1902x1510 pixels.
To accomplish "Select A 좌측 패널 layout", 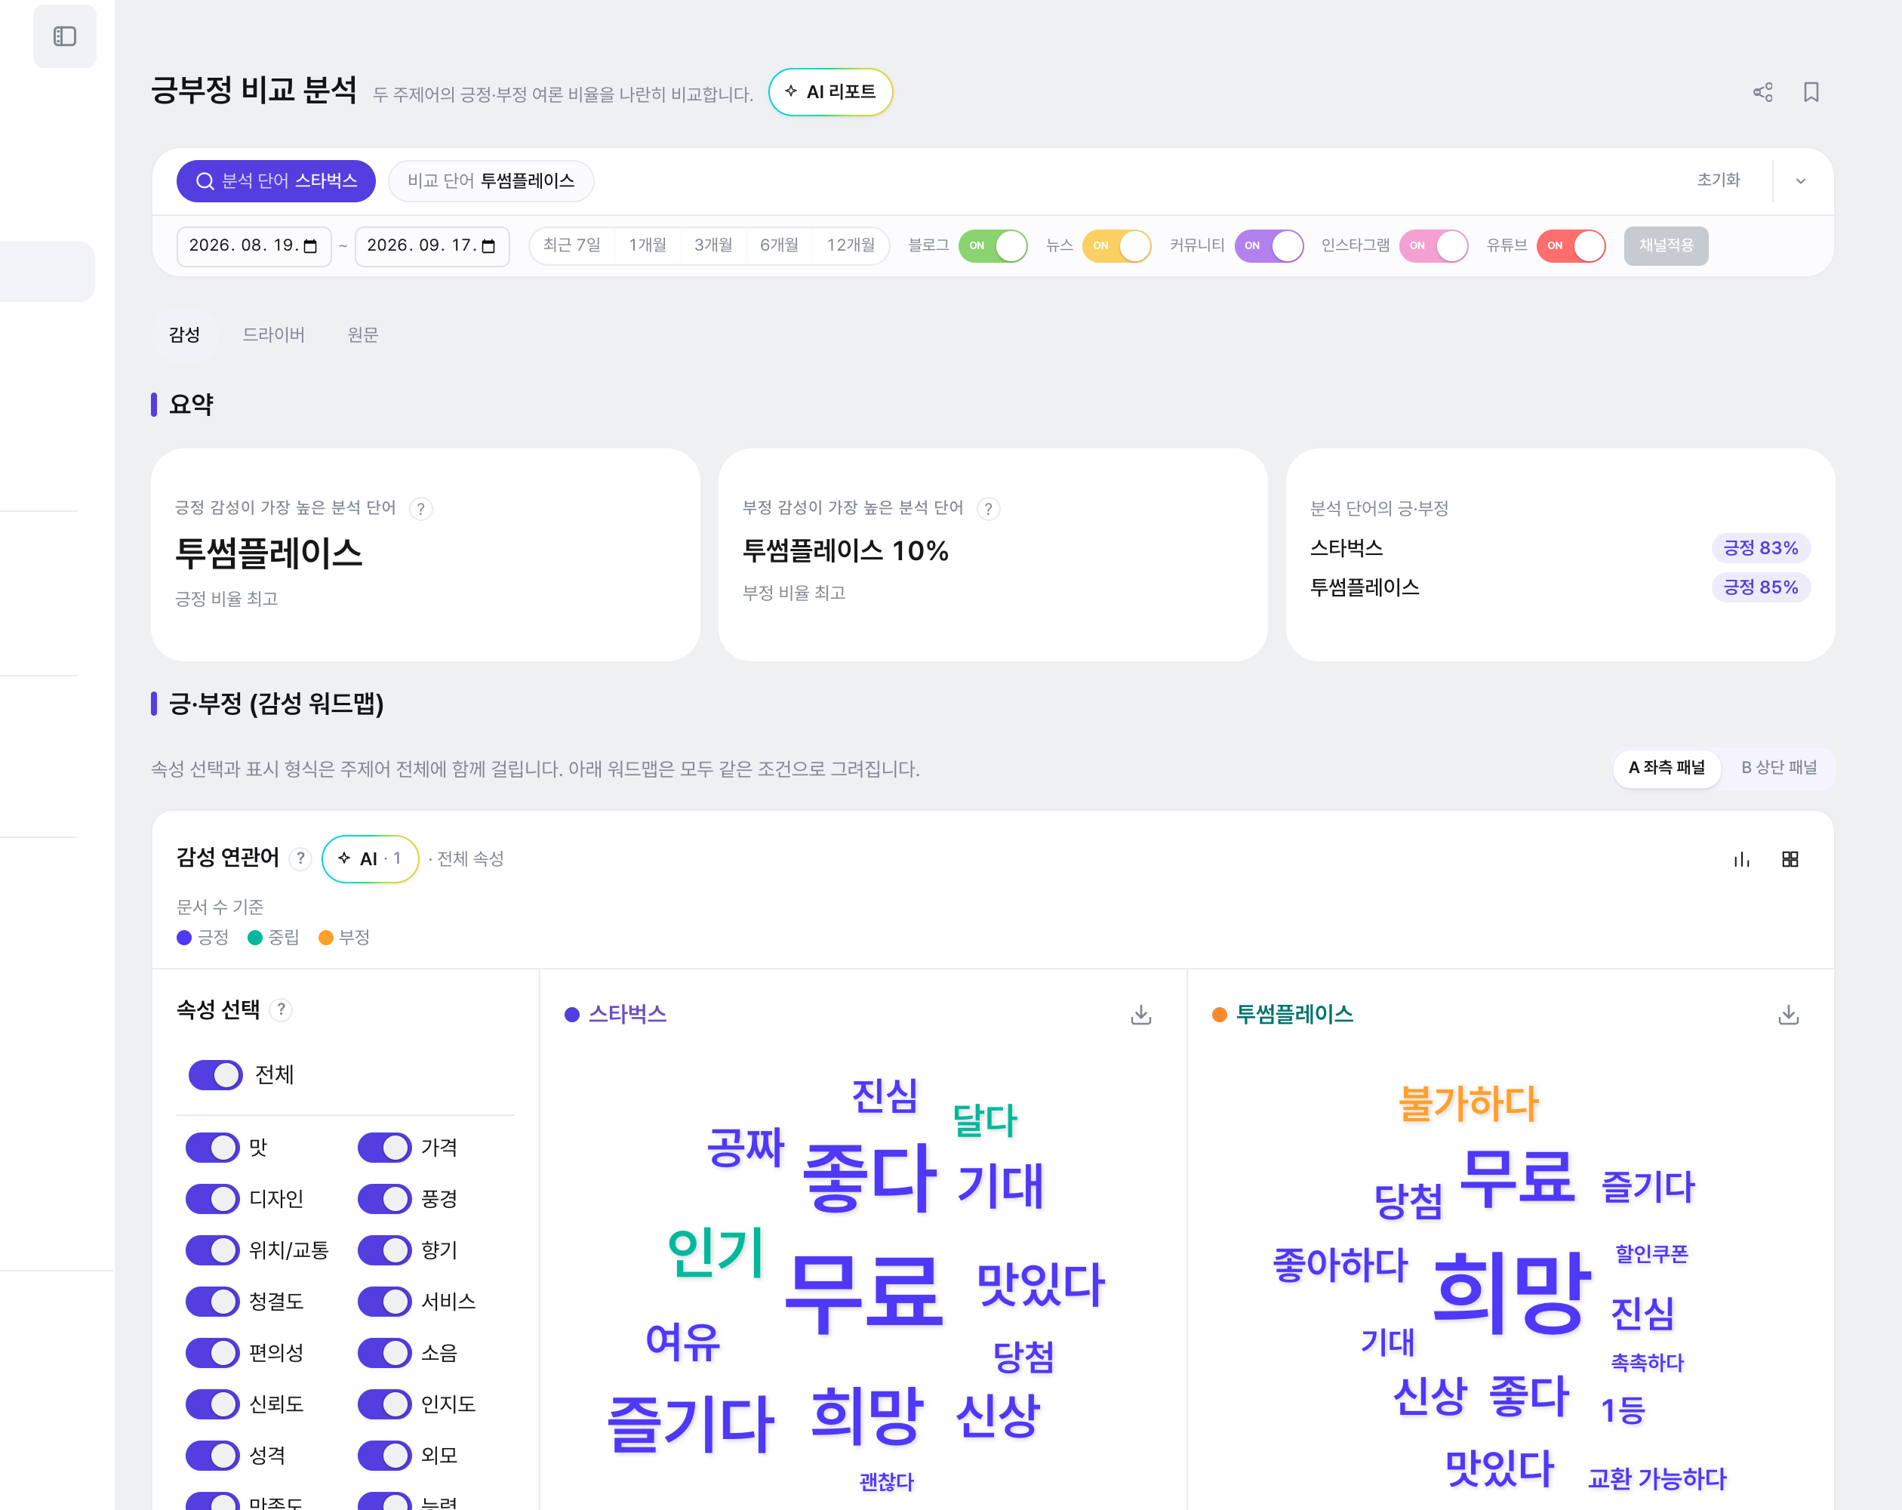I will pyautogui.click(x=1667, y=767).
